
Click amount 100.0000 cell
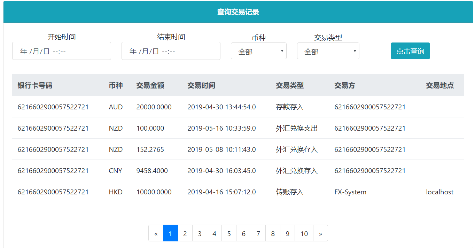(150, 128)
